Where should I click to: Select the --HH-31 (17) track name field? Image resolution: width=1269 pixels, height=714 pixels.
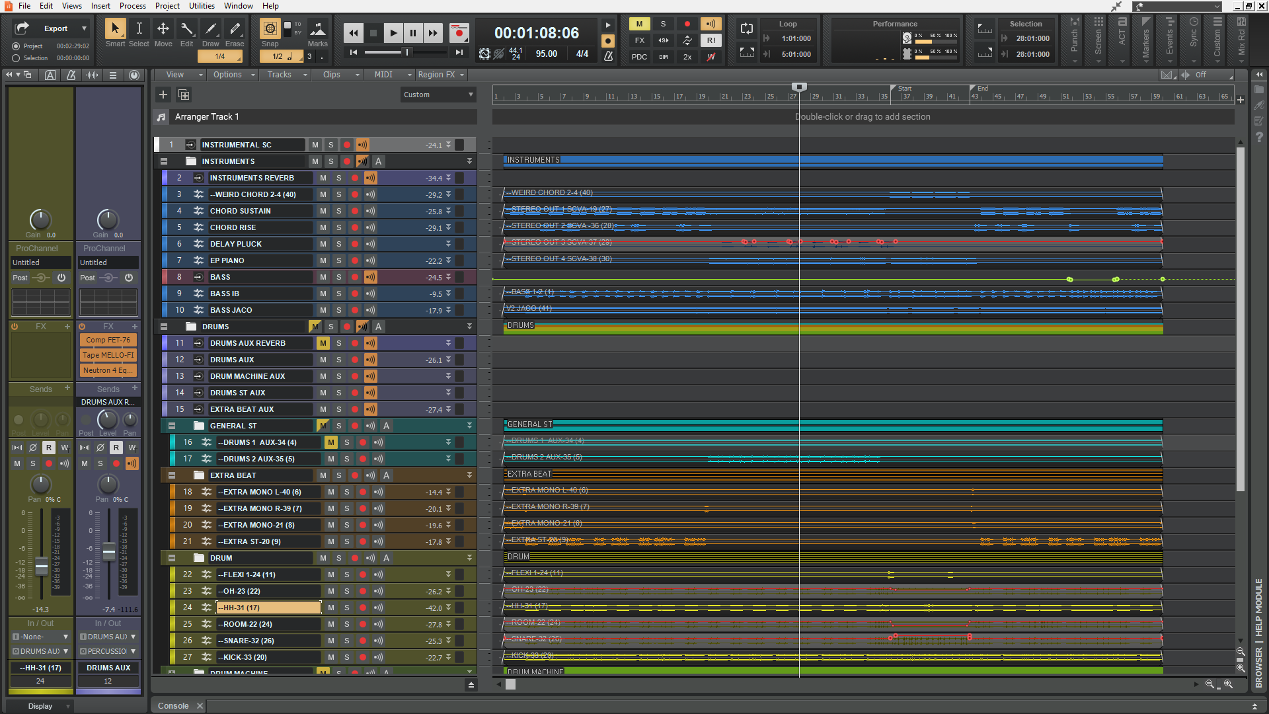(x=269, y=608)
